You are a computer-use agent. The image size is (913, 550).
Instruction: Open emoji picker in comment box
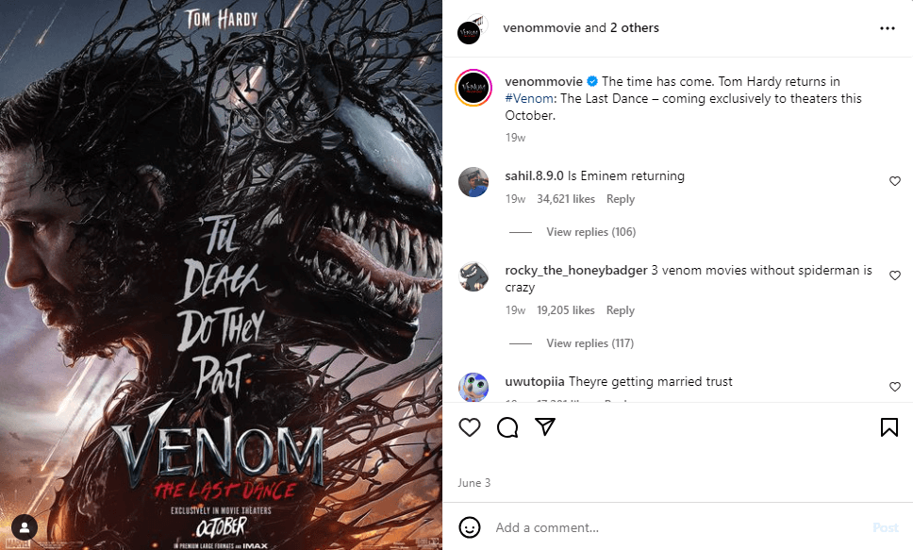pyautogui.click(x=470, y=527)
